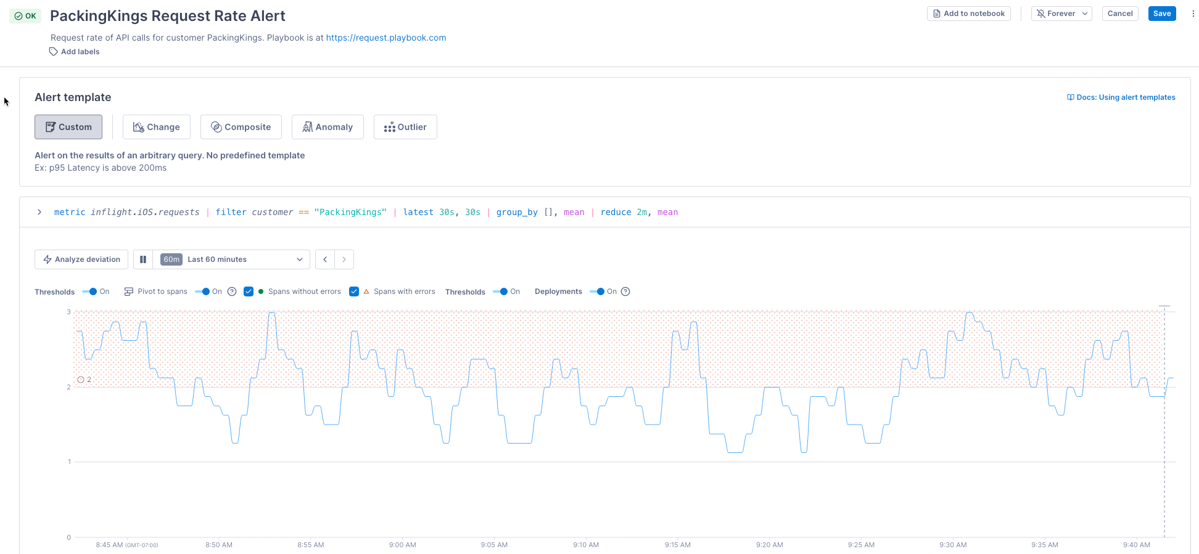Expand the metric query editor chevron
Screen dimensions: 1199x554
coord(39,212)
